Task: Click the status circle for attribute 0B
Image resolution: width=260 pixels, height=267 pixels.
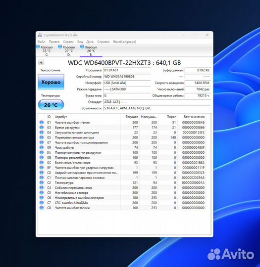Action: [42, 158]
